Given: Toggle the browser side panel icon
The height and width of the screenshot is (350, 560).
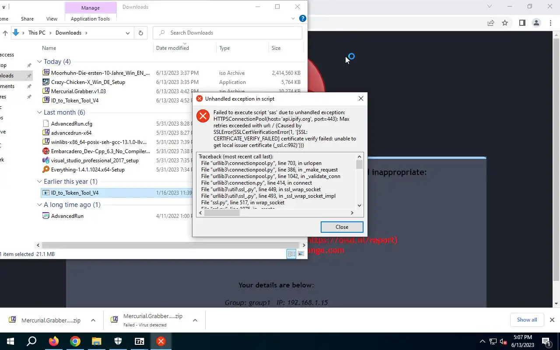Looking at the screenshot, I should point(522,23).
